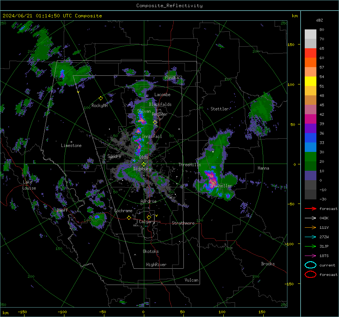Click the km label at bottom left
Viewport: 339px width, 317px height.
tap(5, 313)
